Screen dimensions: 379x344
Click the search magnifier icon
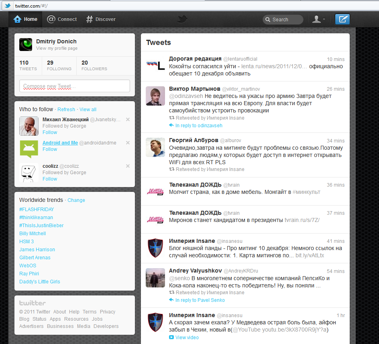coord(267,20)
